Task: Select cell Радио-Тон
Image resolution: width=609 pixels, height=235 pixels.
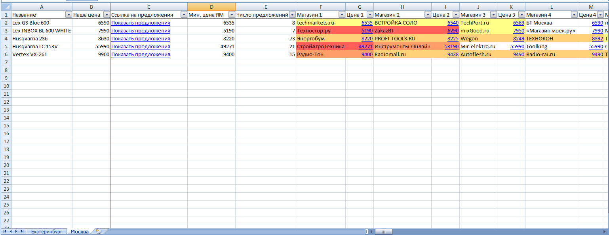Action: coord(321,54)
